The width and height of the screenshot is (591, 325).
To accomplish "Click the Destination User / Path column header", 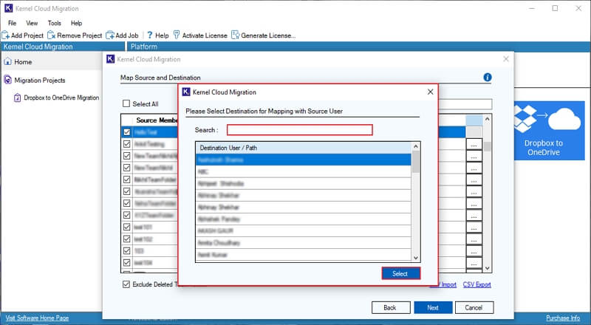I will click(x=304, y=148).
